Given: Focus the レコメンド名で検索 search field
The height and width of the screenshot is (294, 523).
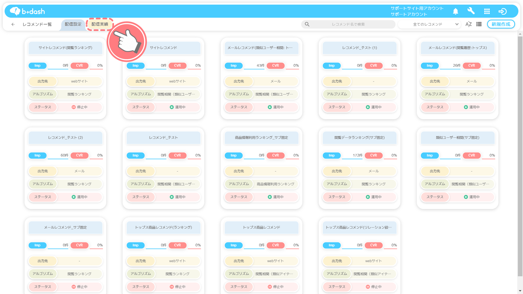Looking at the screenshot, I should coord(348,24).
